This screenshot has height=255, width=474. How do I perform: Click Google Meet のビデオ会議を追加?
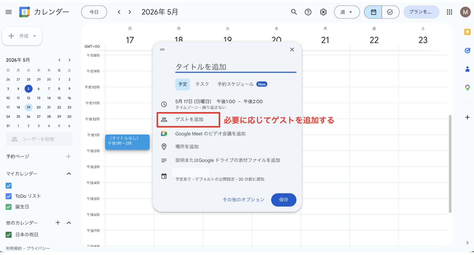pos(210,134)
